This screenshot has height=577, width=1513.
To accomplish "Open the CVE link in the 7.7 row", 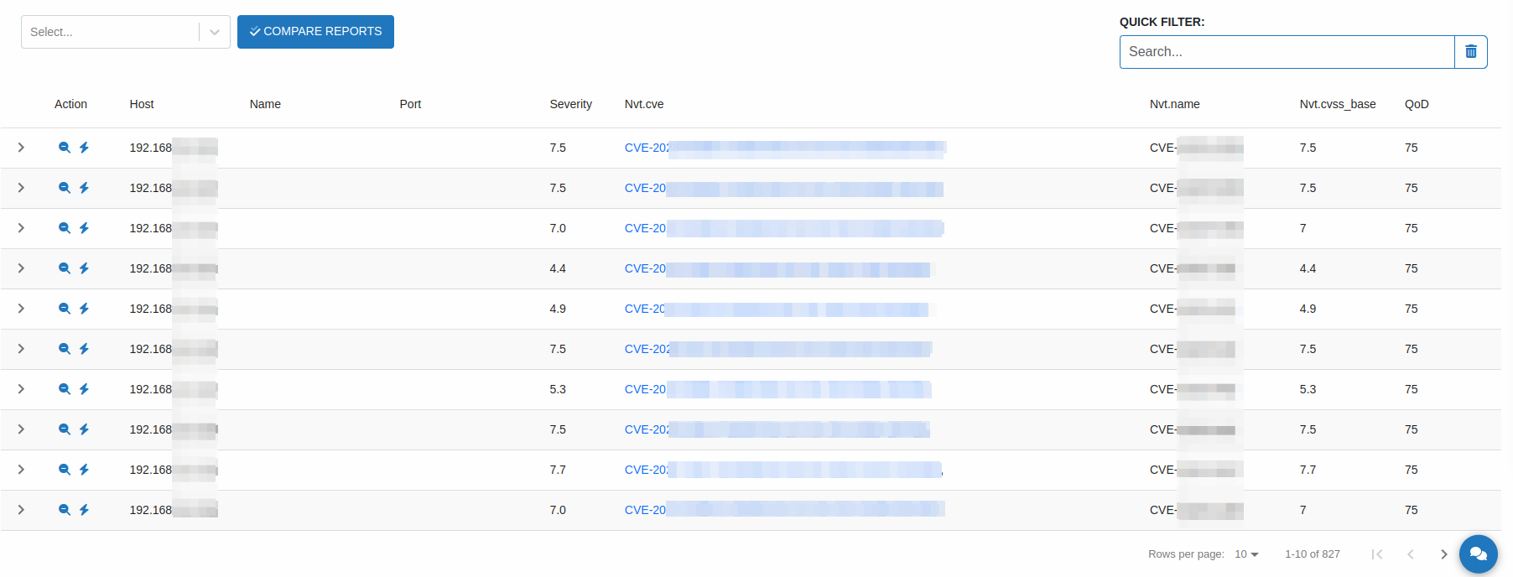I will click(646, 470).
